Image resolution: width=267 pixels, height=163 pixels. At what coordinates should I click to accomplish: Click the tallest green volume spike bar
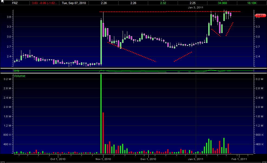point(101,114)
